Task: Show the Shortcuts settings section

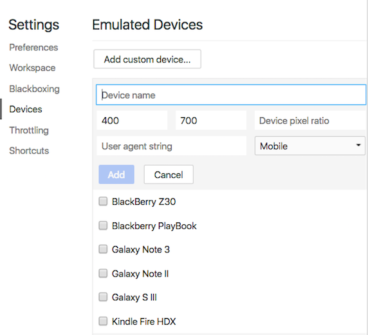Action: (x=29, y=151)
